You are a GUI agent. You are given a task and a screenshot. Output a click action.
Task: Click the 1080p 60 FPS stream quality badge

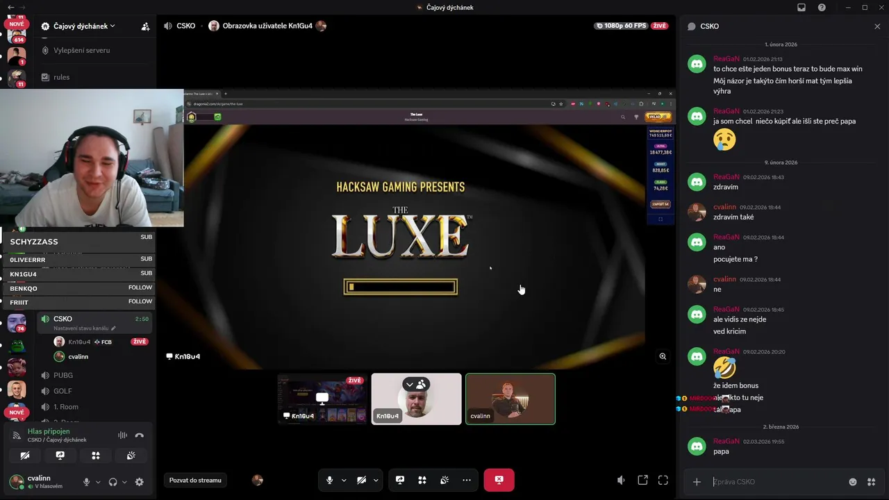click(x=621, y=26)
